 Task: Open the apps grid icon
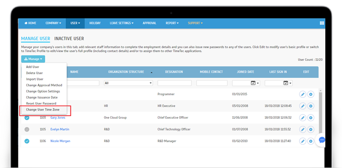(322, 23)
